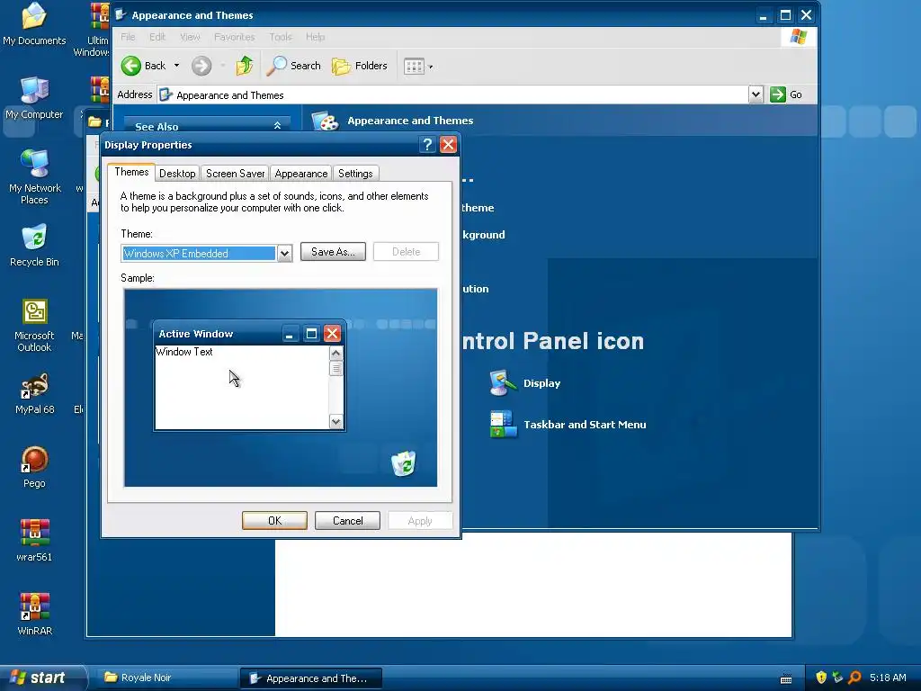Click Cancel in Display Properties
The width and height of the screenshot is (921, 691).
(347, 521)
